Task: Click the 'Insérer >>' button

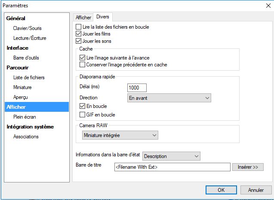Action: point(248,167)
